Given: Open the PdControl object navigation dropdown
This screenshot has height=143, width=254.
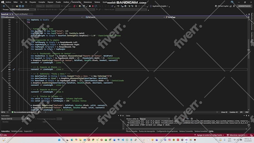Looking at the screenshot, I should [x=125, y=17].
